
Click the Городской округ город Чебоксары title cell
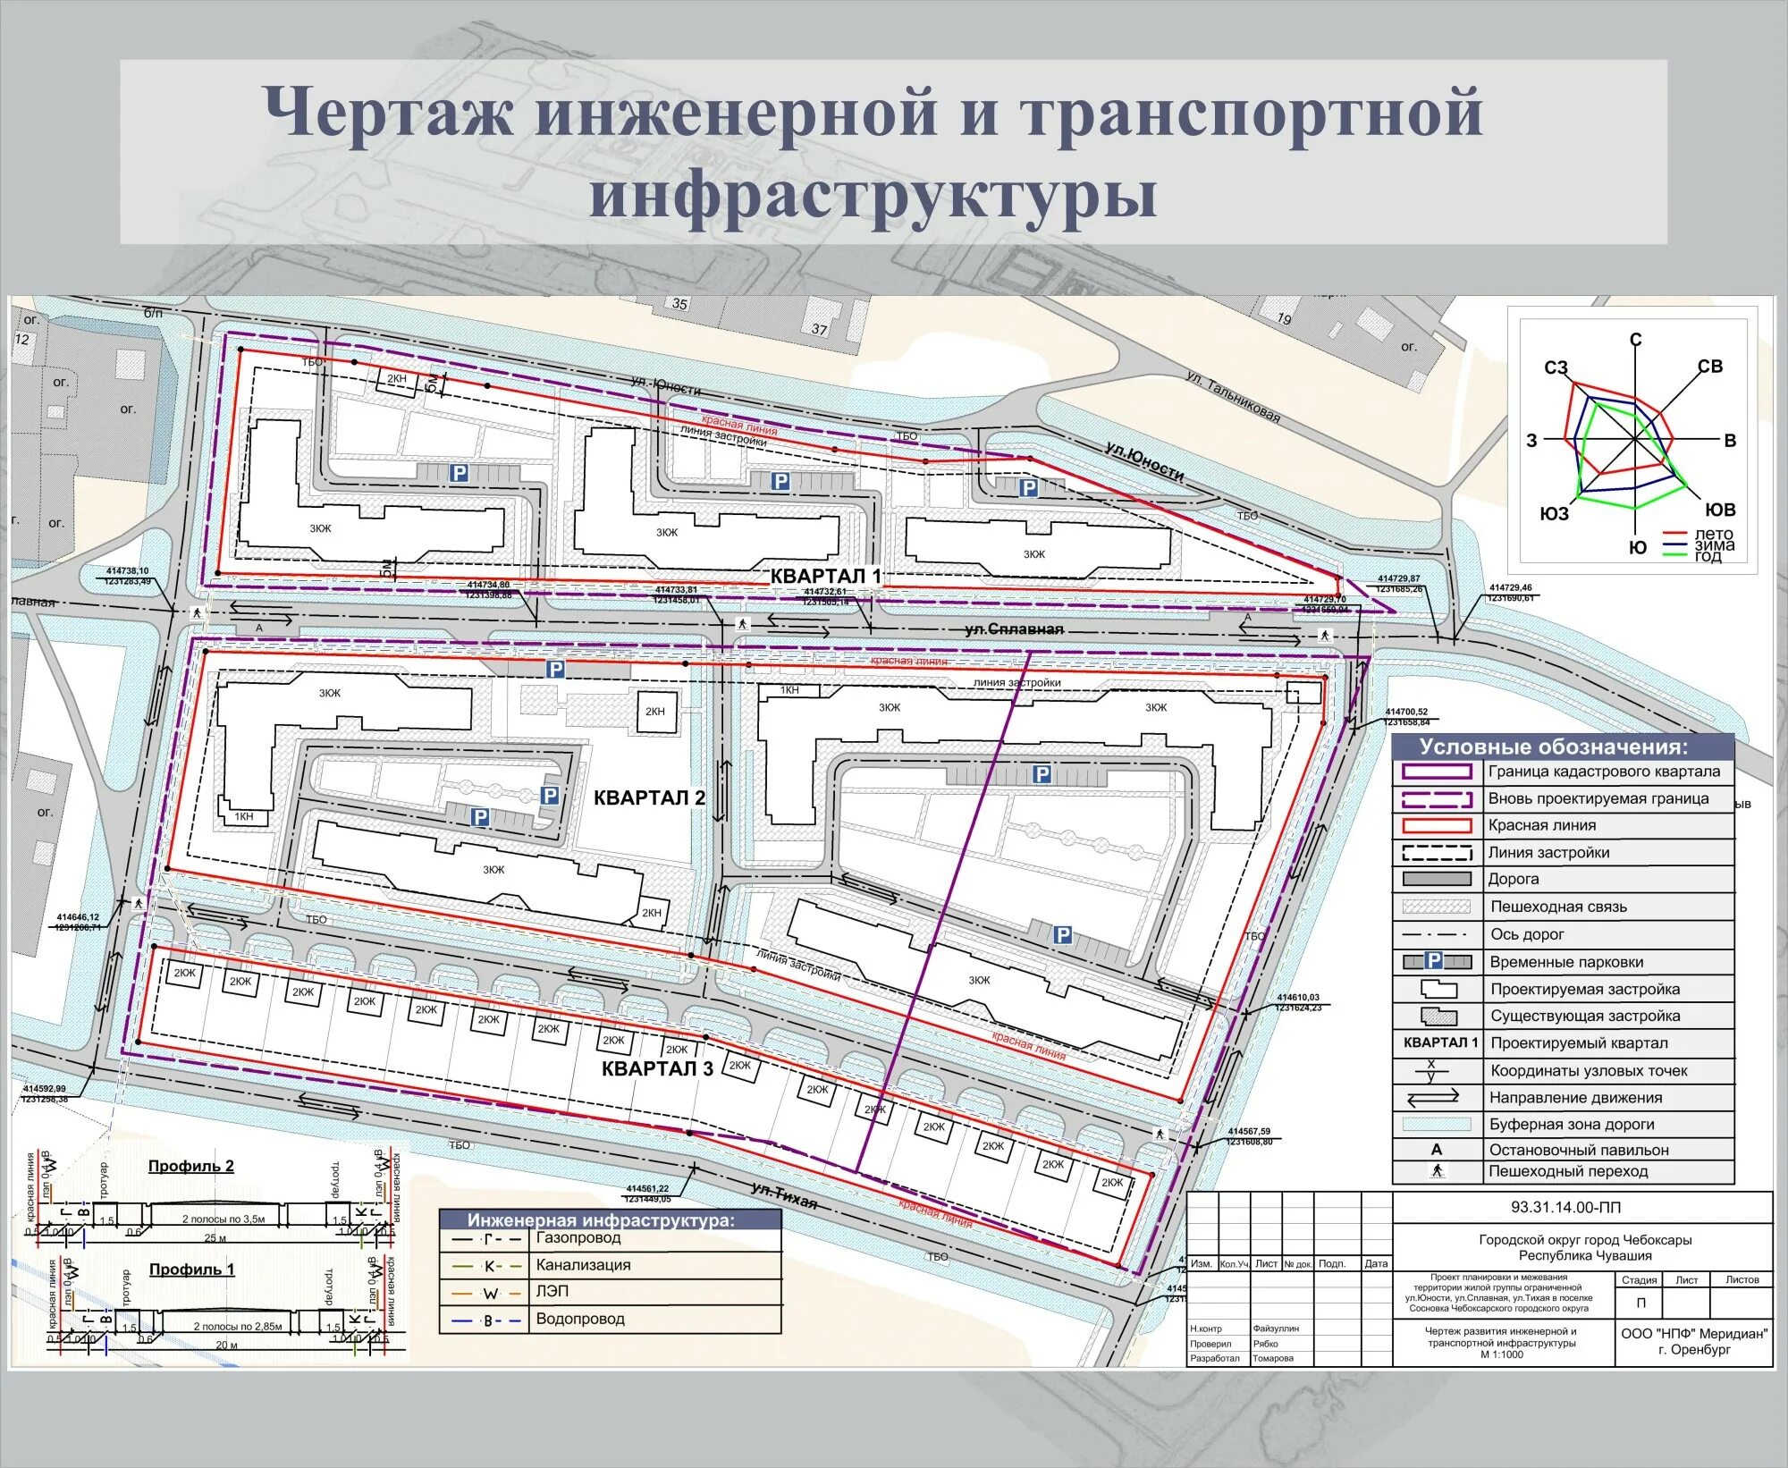coord(1585,1247)
